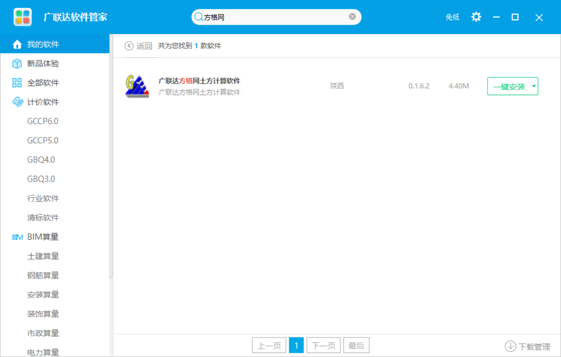Viewport: 561px width, 357px height.
Task: Click the search input field with 方格网
Action: pos(276,17)
